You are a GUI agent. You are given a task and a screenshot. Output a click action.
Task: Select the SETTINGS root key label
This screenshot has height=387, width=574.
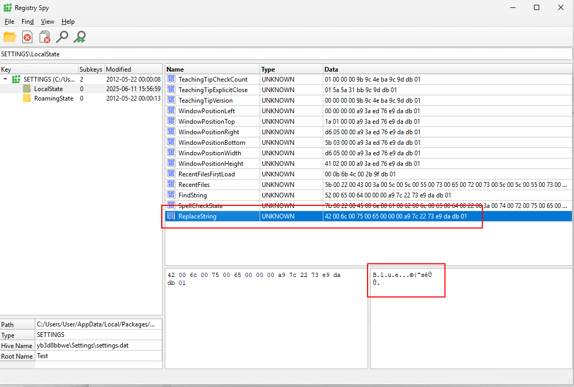coord(49,79)
